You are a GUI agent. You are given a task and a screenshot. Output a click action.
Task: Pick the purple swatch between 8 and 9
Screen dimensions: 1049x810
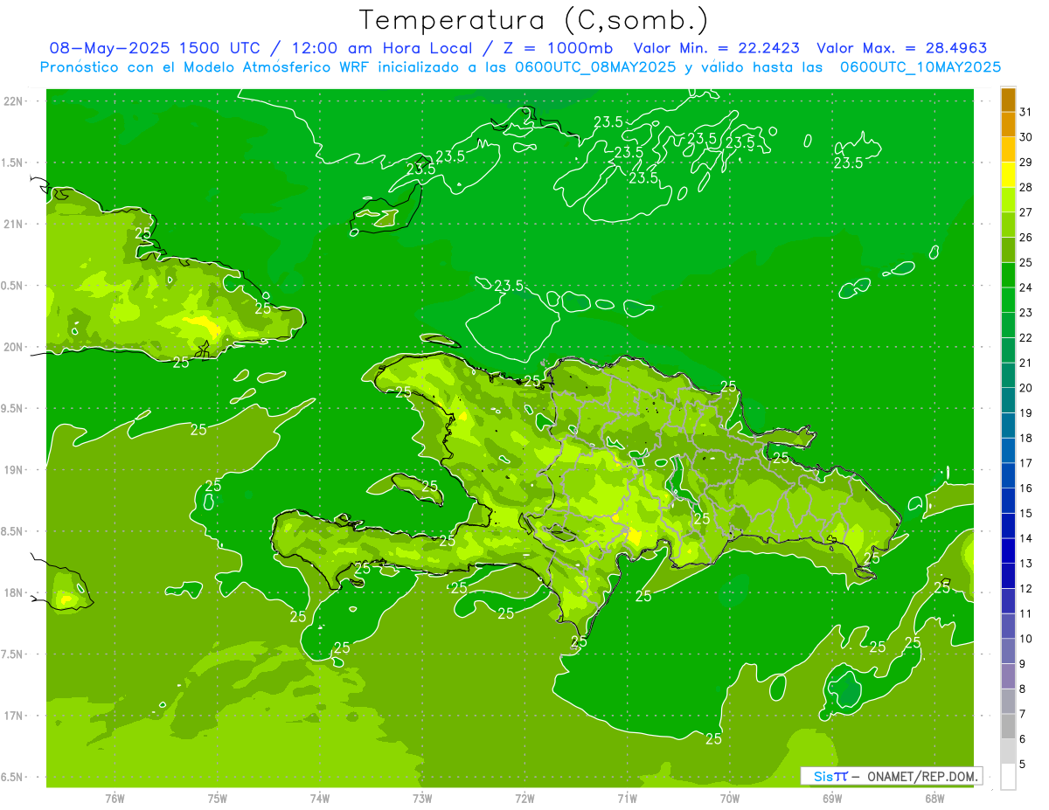tap(1008, 675)
